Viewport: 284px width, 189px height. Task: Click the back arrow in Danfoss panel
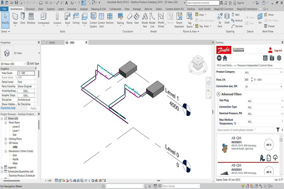[219, 58]
